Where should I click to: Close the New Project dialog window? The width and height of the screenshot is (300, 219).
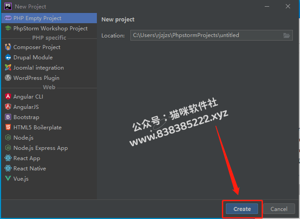[x=288, y=7]
